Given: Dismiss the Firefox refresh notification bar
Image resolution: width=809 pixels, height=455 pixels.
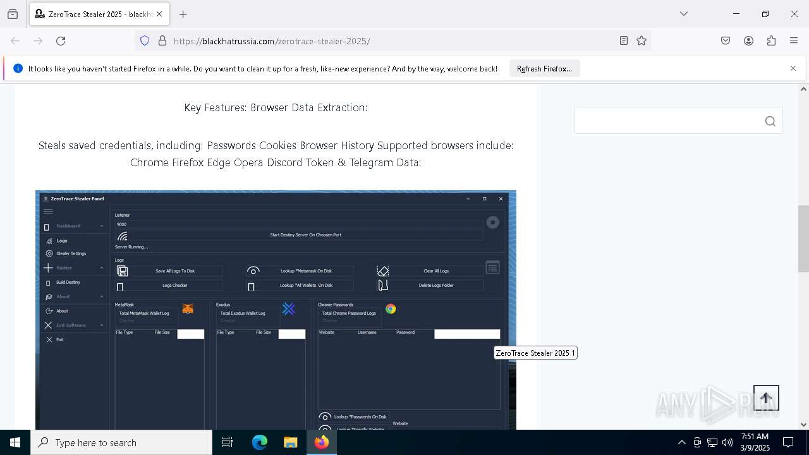Looking at the screenshot, I should [x=793, y=68].
